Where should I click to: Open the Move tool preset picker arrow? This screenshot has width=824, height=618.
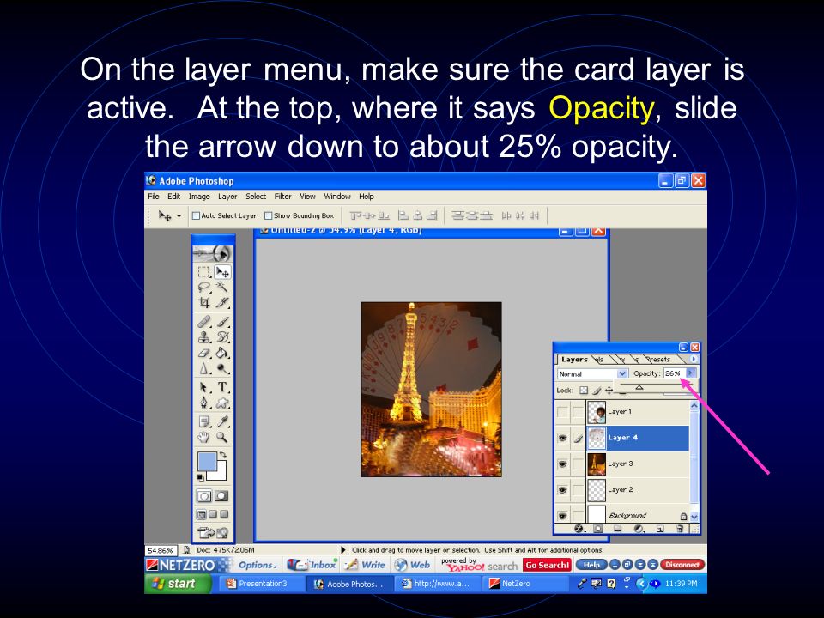179,216
